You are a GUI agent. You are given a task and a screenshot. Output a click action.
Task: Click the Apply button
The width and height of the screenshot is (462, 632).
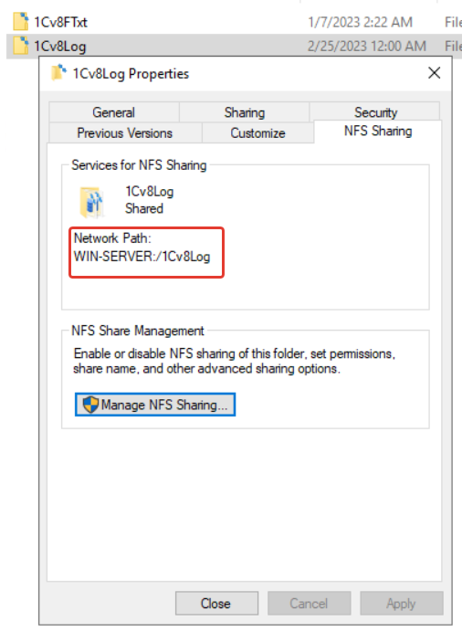click(402, 603)
